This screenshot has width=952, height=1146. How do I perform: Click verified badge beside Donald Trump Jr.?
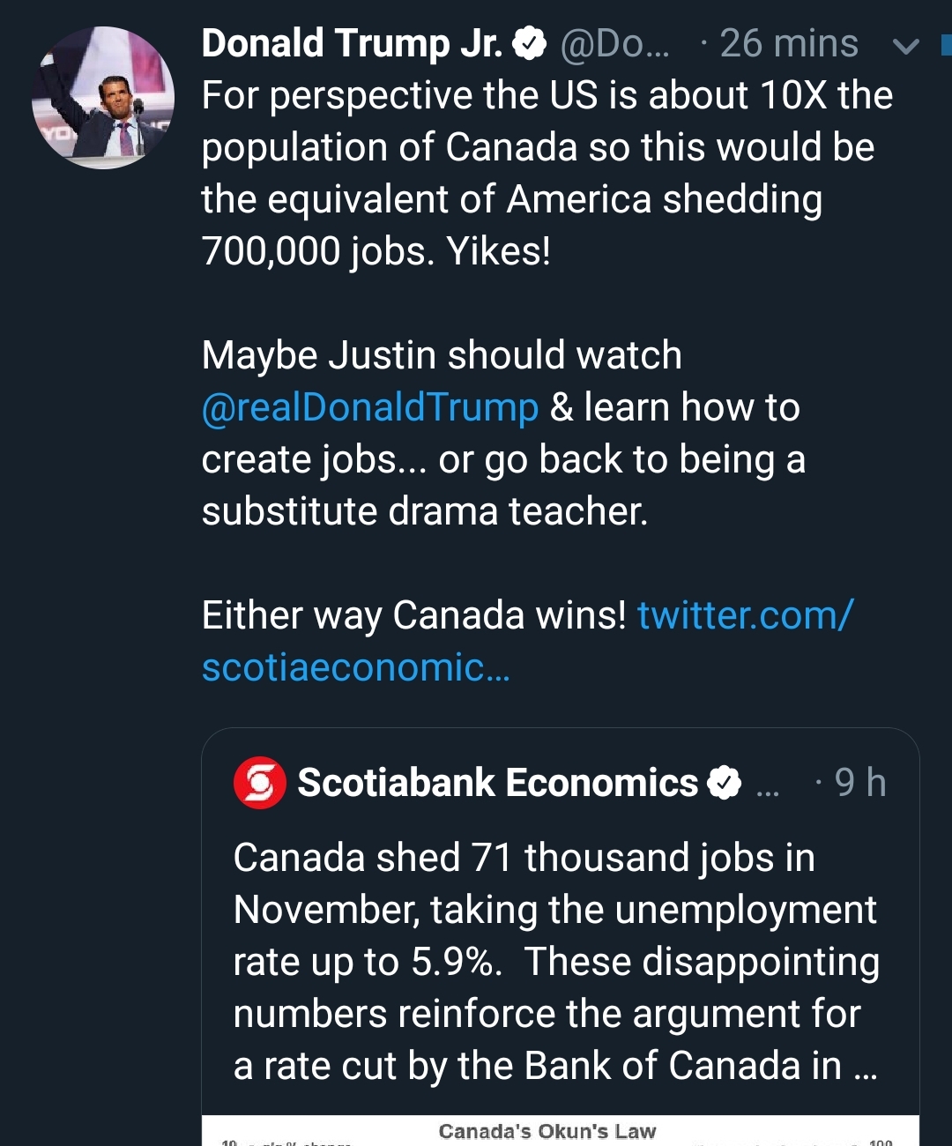click(529, 43)
